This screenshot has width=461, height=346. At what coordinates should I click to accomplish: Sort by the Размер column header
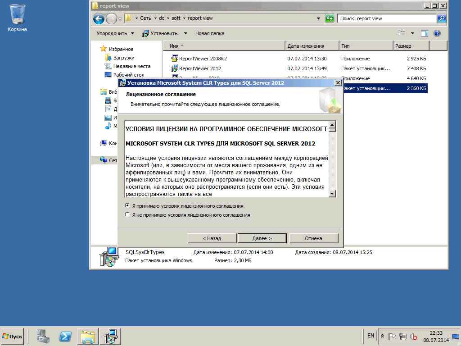point(411,46)
